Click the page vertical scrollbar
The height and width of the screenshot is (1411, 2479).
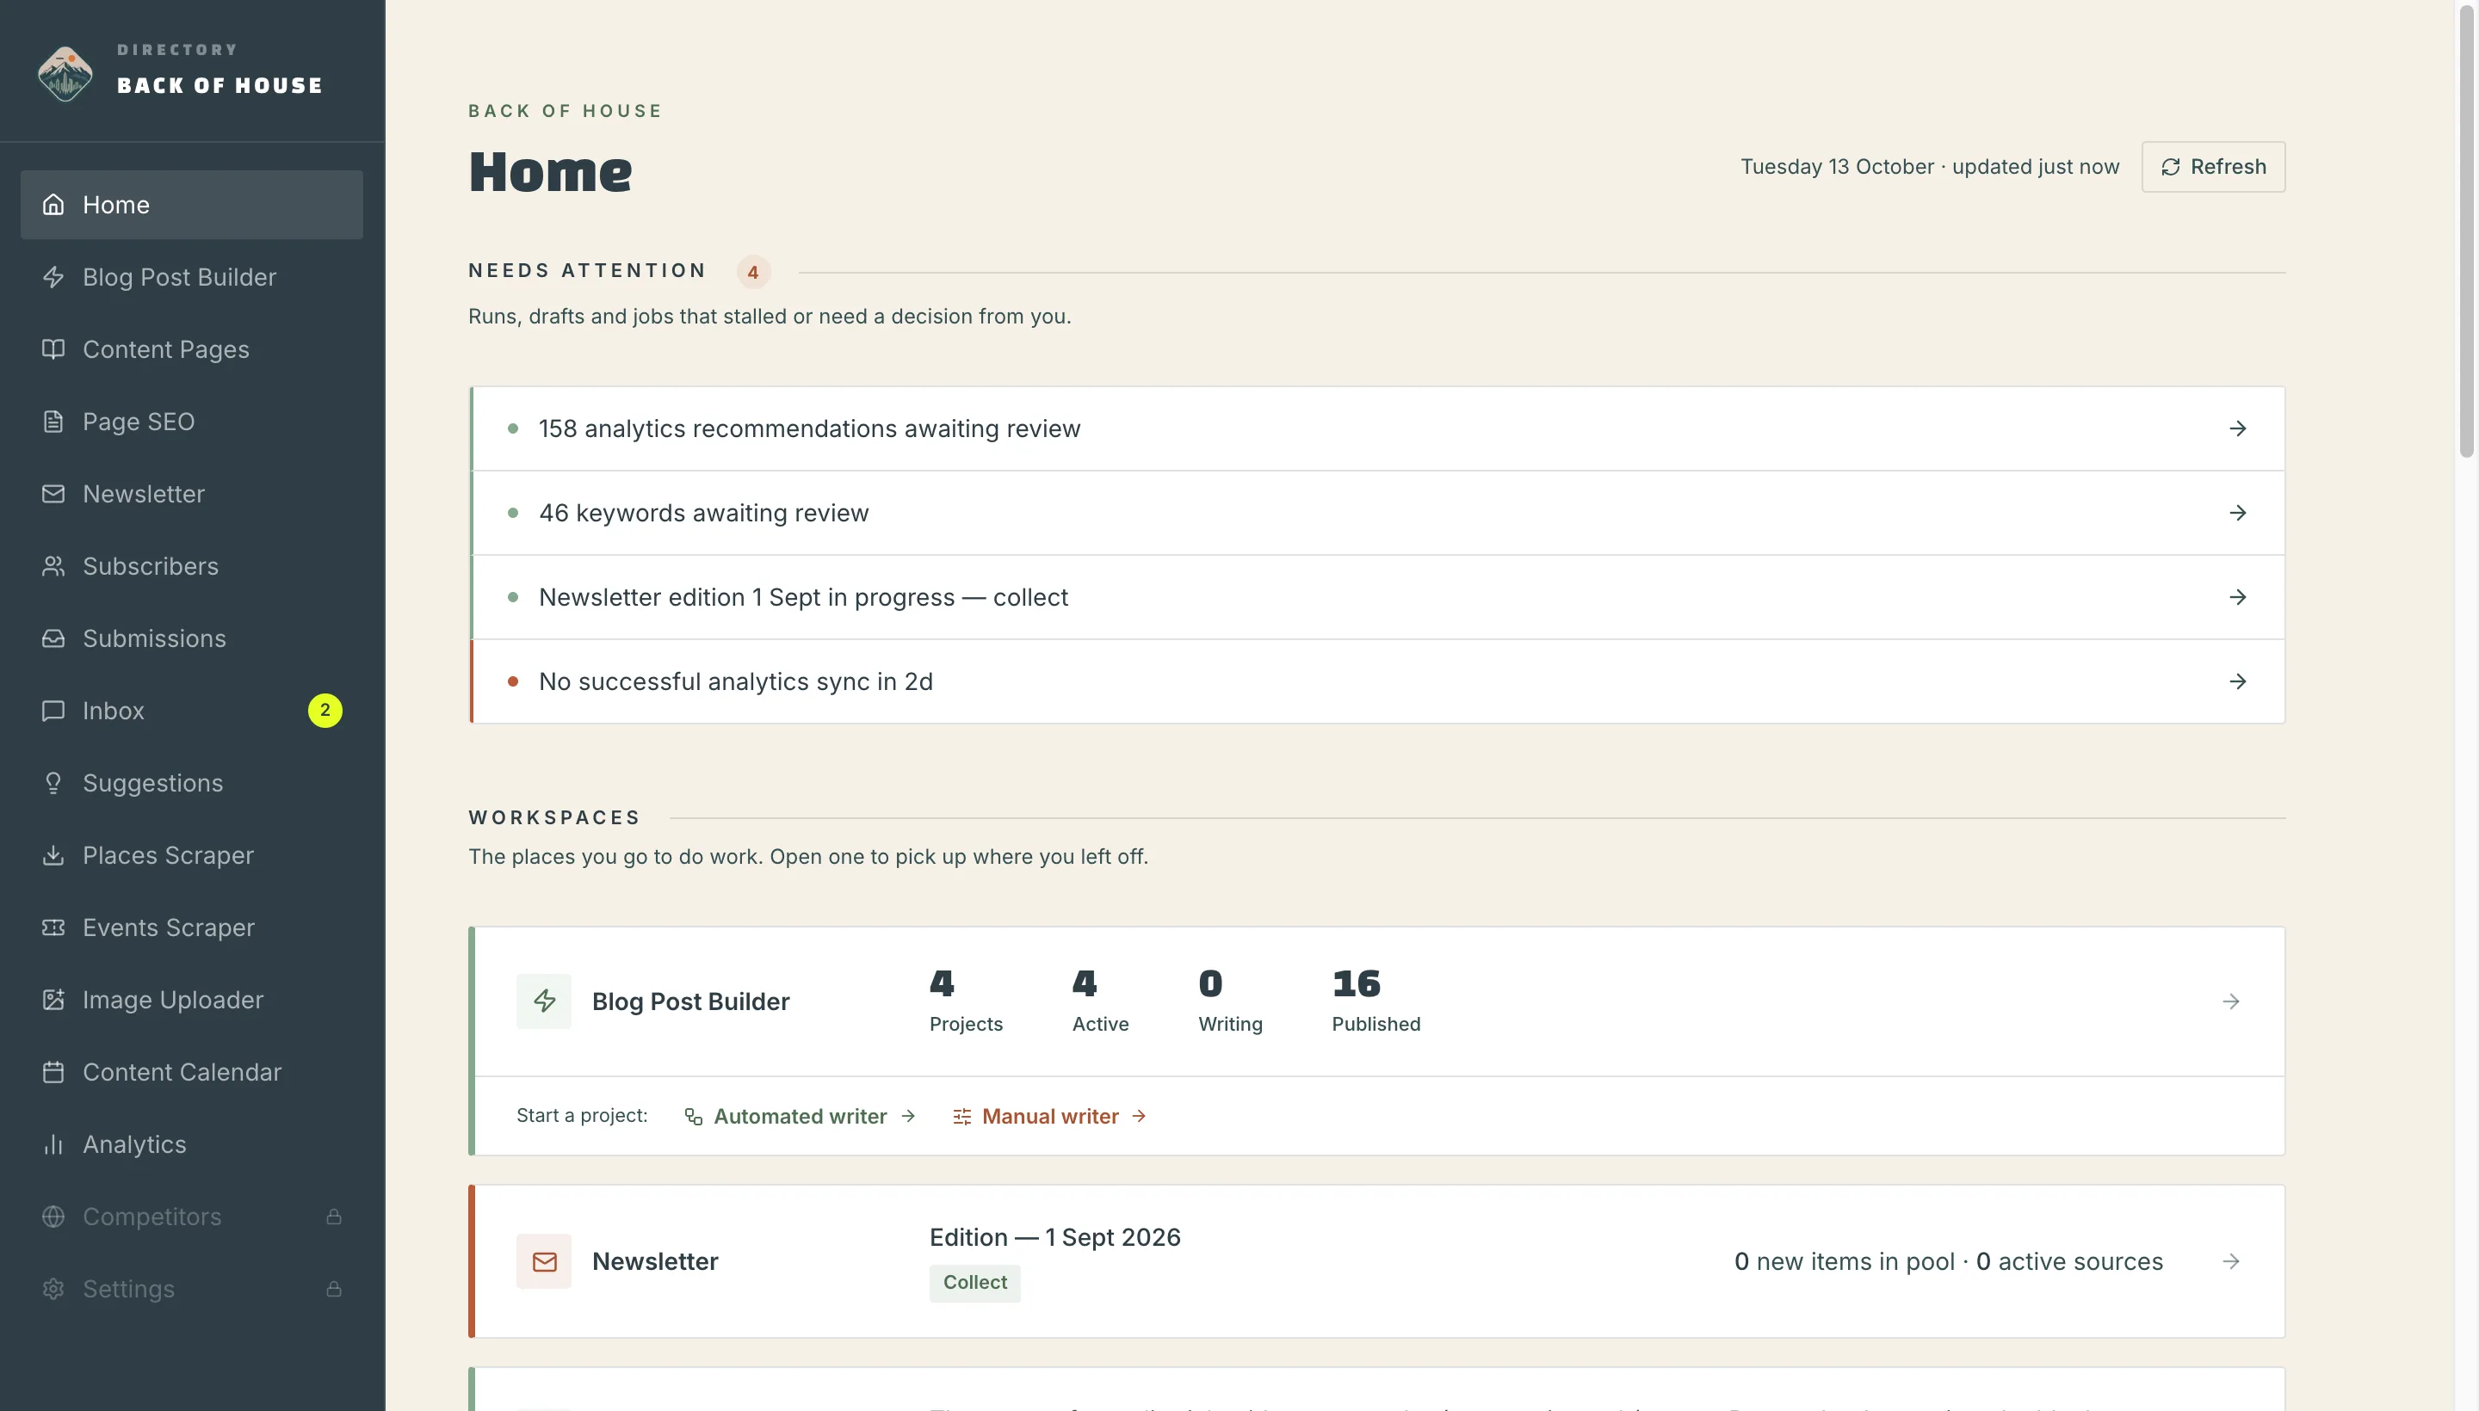point(2467,231)
